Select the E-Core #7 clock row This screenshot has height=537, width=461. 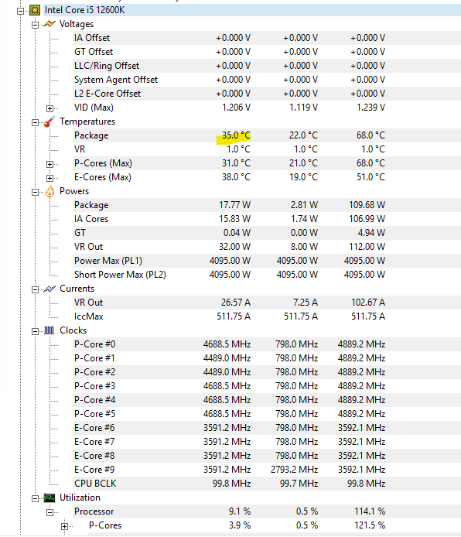click(x=267, y=442)
